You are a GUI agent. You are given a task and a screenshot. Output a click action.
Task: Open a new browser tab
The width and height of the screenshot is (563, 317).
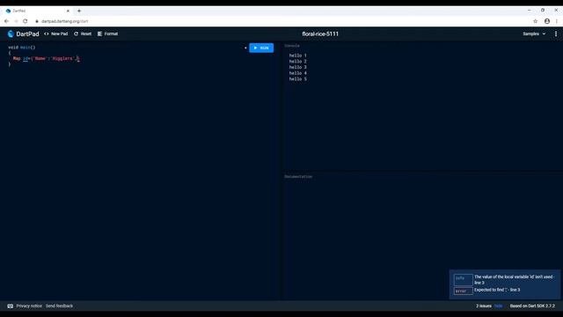point(79,11)
